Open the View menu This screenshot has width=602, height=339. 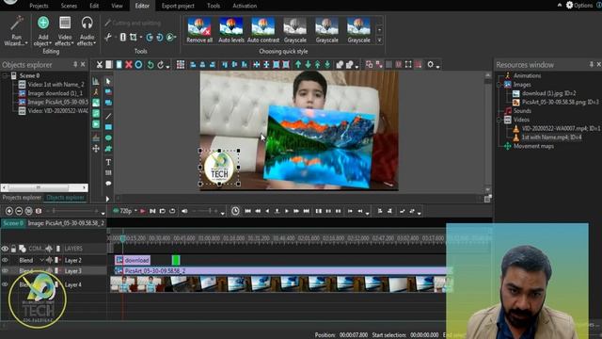coord(117,6)
